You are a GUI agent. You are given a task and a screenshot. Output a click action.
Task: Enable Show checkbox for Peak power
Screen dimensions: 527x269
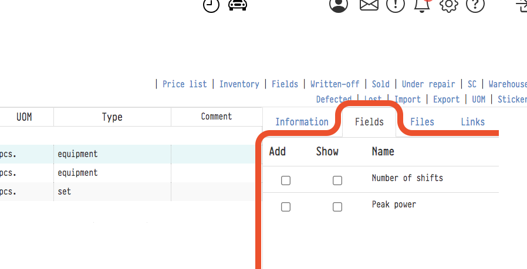[x=337, y=207]
